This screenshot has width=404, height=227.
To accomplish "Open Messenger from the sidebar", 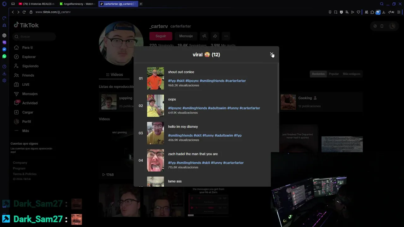I will pyautogui.click(x=4, y=49).
